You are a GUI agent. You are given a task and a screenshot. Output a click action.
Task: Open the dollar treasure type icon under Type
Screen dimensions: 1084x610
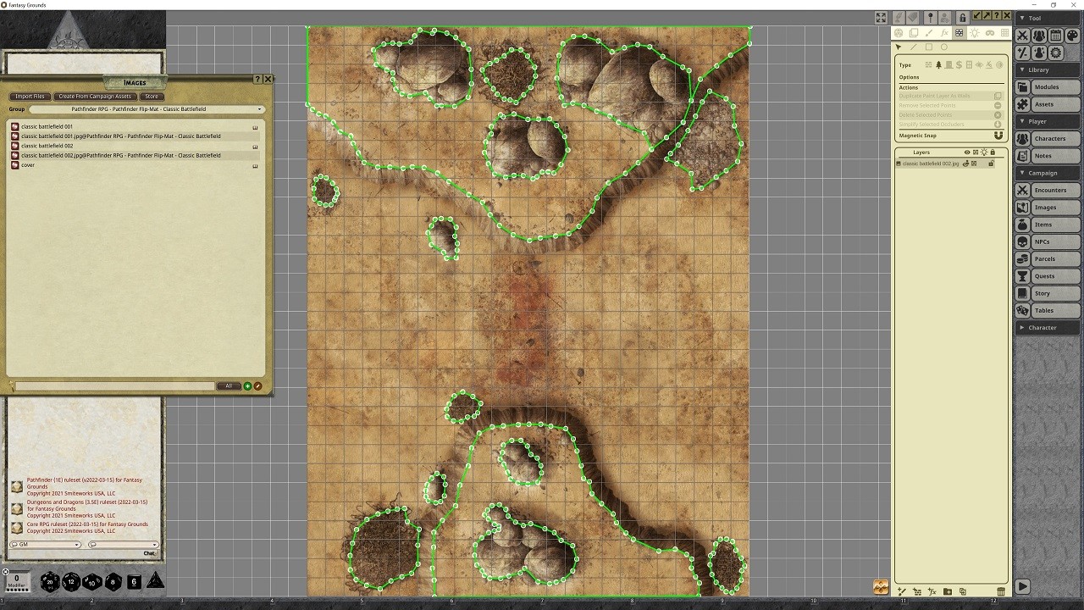pos(959,65)
